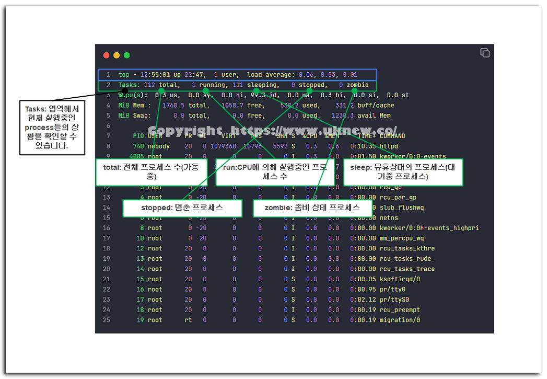Click the "avail Mem" text on the swap line
This screenshot has width=547, height=379.
pos(374,116)
